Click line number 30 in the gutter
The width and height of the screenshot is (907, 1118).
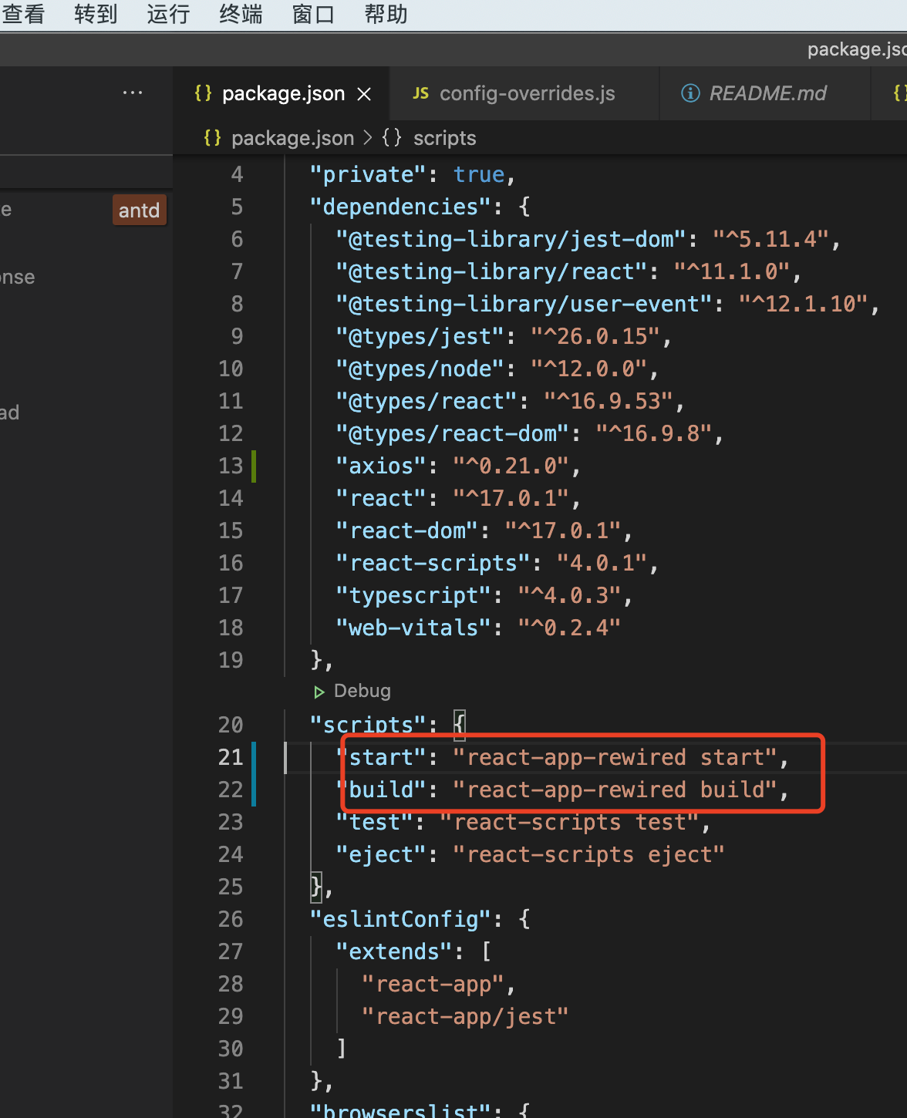[x=231, y=1049]
